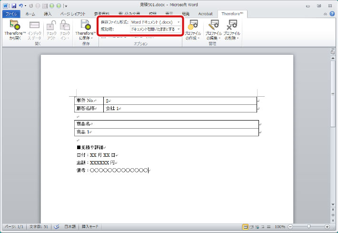Click the プロファイルの編集 (edit profile) icon

coord(213,26)
